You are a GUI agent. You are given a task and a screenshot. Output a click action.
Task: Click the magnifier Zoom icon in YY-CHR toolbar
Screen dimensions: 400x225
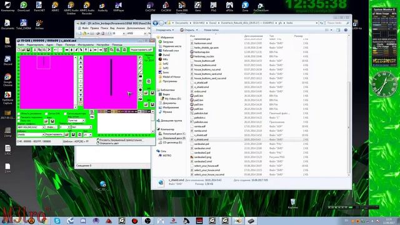tap(111, 50)
